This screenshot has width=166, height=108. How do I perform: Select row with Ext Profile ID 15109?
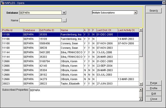point(70,39)
